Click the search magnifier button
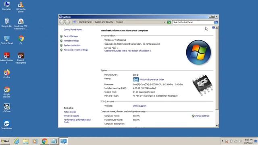 [x=216, y=22]
